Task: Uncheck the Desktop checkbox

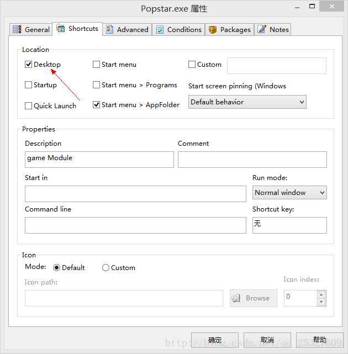Action: 29,65
